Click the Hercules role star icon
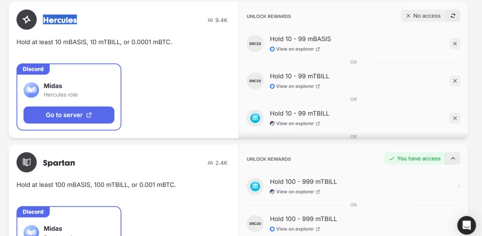This screenshot has width=482, height=236. point(27,20)
